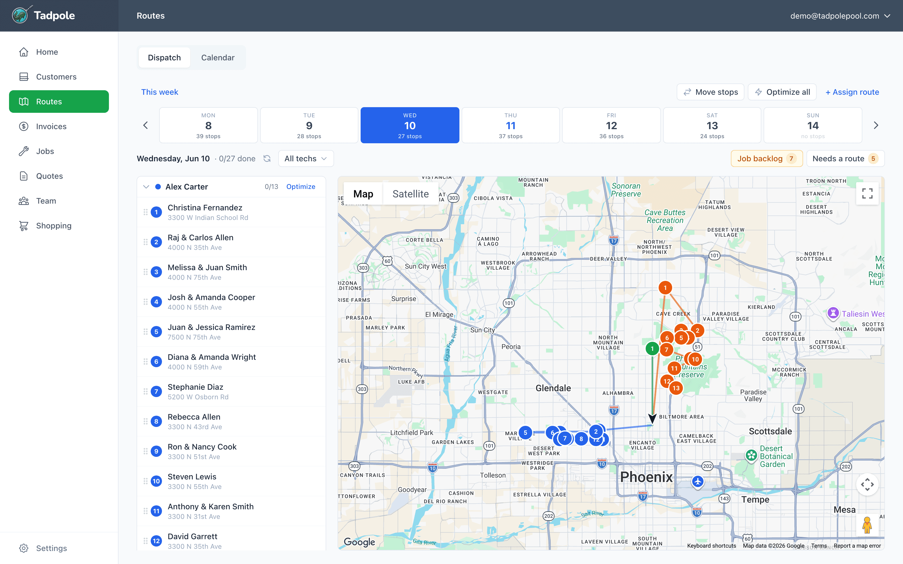
Task: Click blue map marker 5
Action: tap(525, 433)
